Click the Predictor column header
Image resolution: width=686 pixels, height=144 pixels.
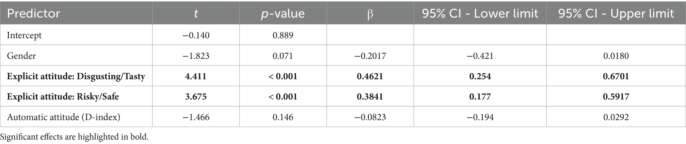(34, 14)
